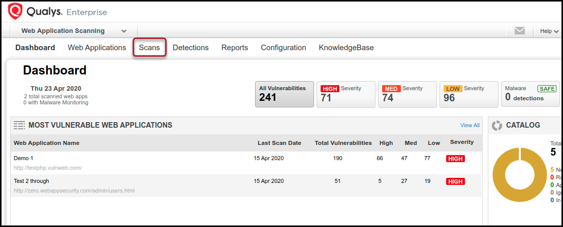The height and width of the screenshot is (227, 563).
Task: Open the Scans tab
Action: pos(149,48)
